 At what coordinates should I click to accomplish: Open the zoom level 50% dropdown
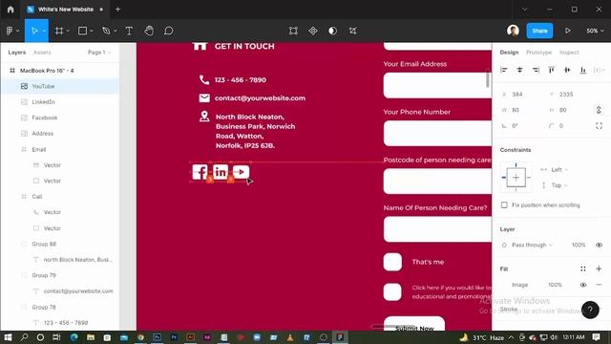595,31
